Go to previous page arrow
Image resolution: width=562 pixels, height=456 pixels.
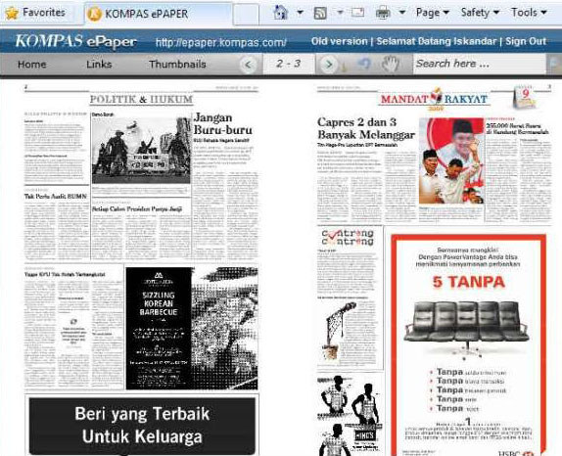(x=248, y=65)
